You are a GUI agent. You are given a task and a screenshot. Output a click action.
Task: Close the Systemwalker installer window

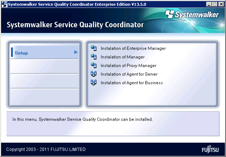[221, 4]
